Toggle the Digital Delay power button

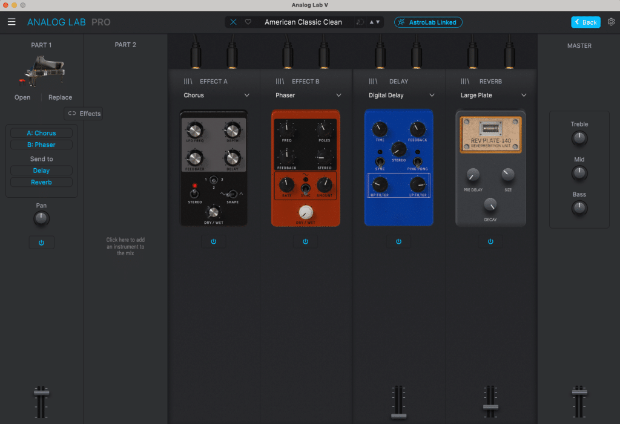pyautogui.click(x=398, y=241)
